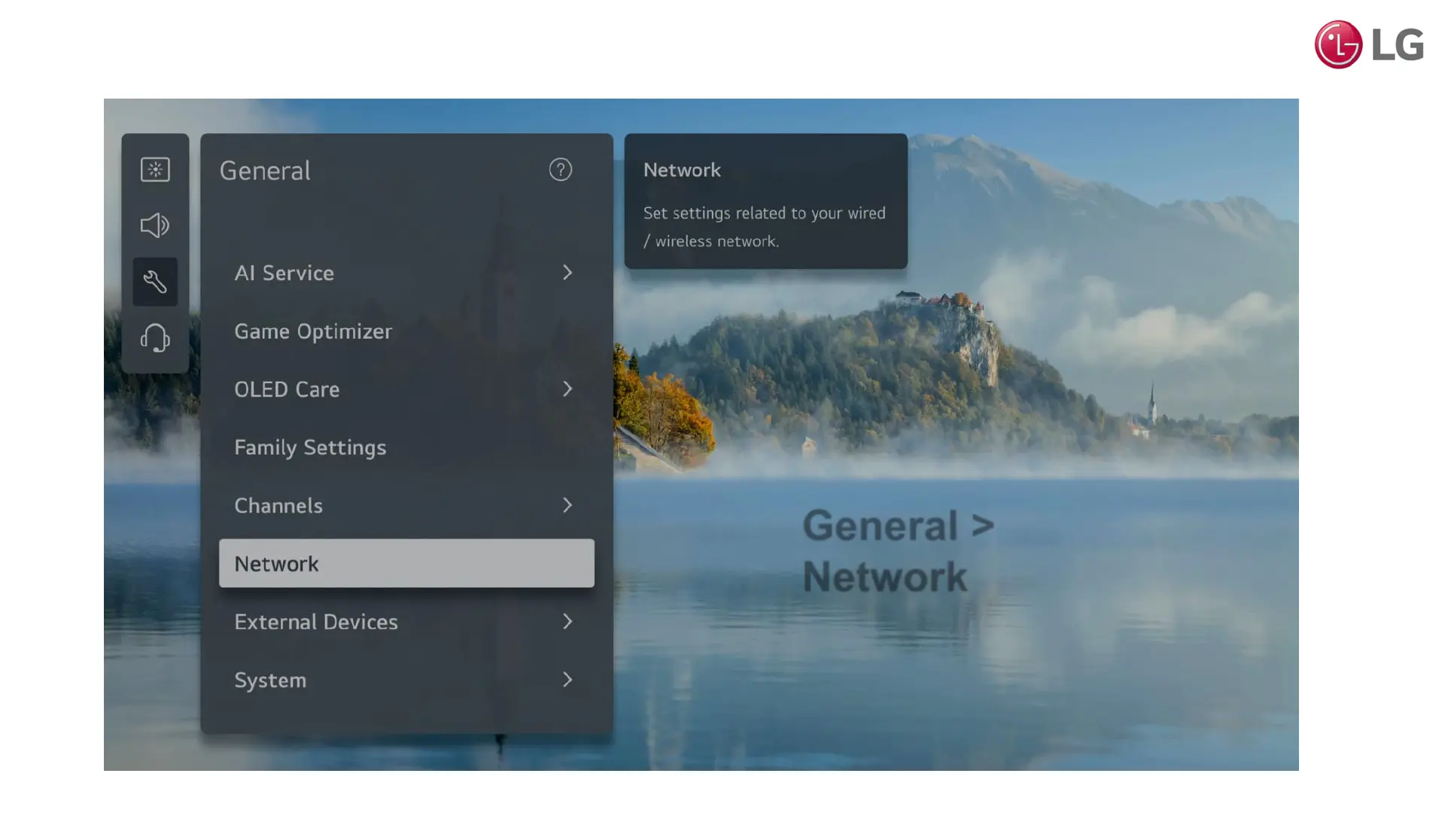Click the help question mark icon
The height and width of the screenshot is (813, 1445).
(560, 170)
